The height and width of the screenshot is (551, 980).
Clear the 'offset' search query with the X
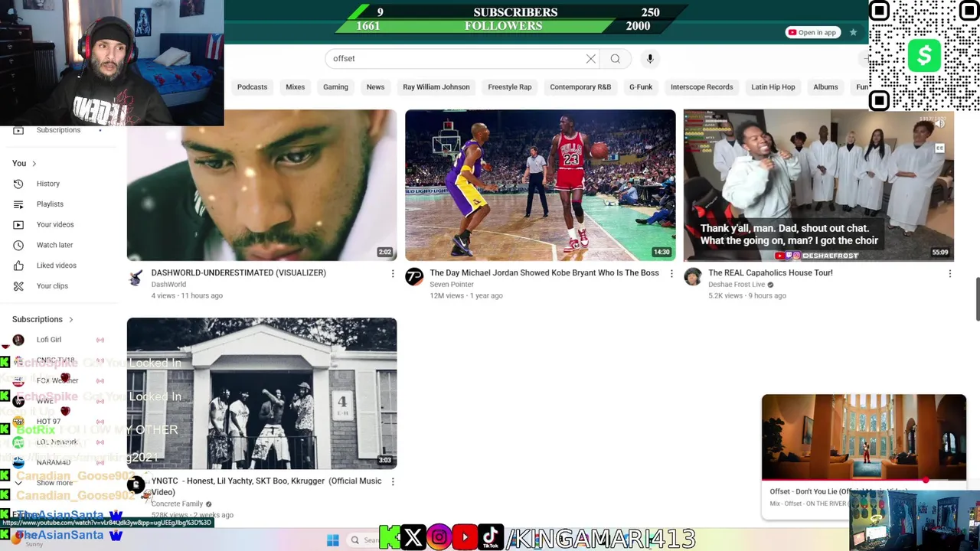tap(590, 59)
